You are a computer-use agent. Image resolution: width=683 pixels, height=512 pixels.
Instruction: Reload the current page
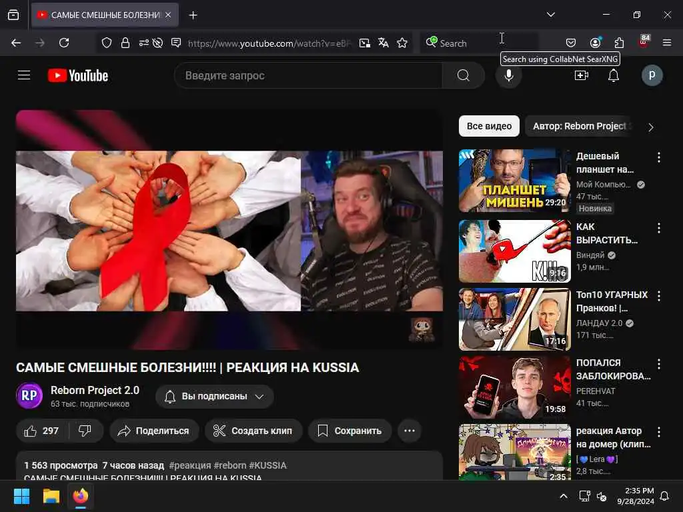tap(64, 43)
